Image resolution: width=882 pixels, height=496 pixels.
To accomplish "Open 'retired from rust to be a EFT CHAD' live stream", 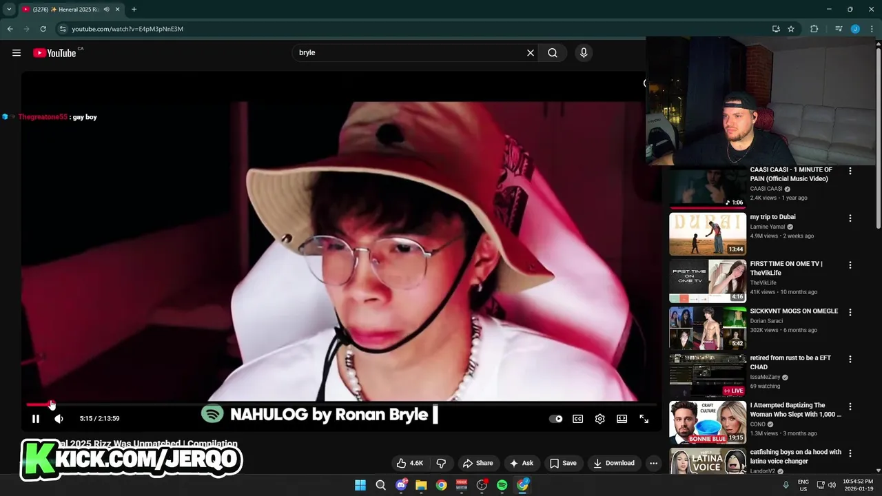I will [708, 375].
